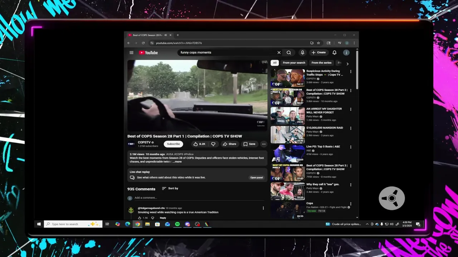Like the video with the thumbs up (8.2K)

199,144
